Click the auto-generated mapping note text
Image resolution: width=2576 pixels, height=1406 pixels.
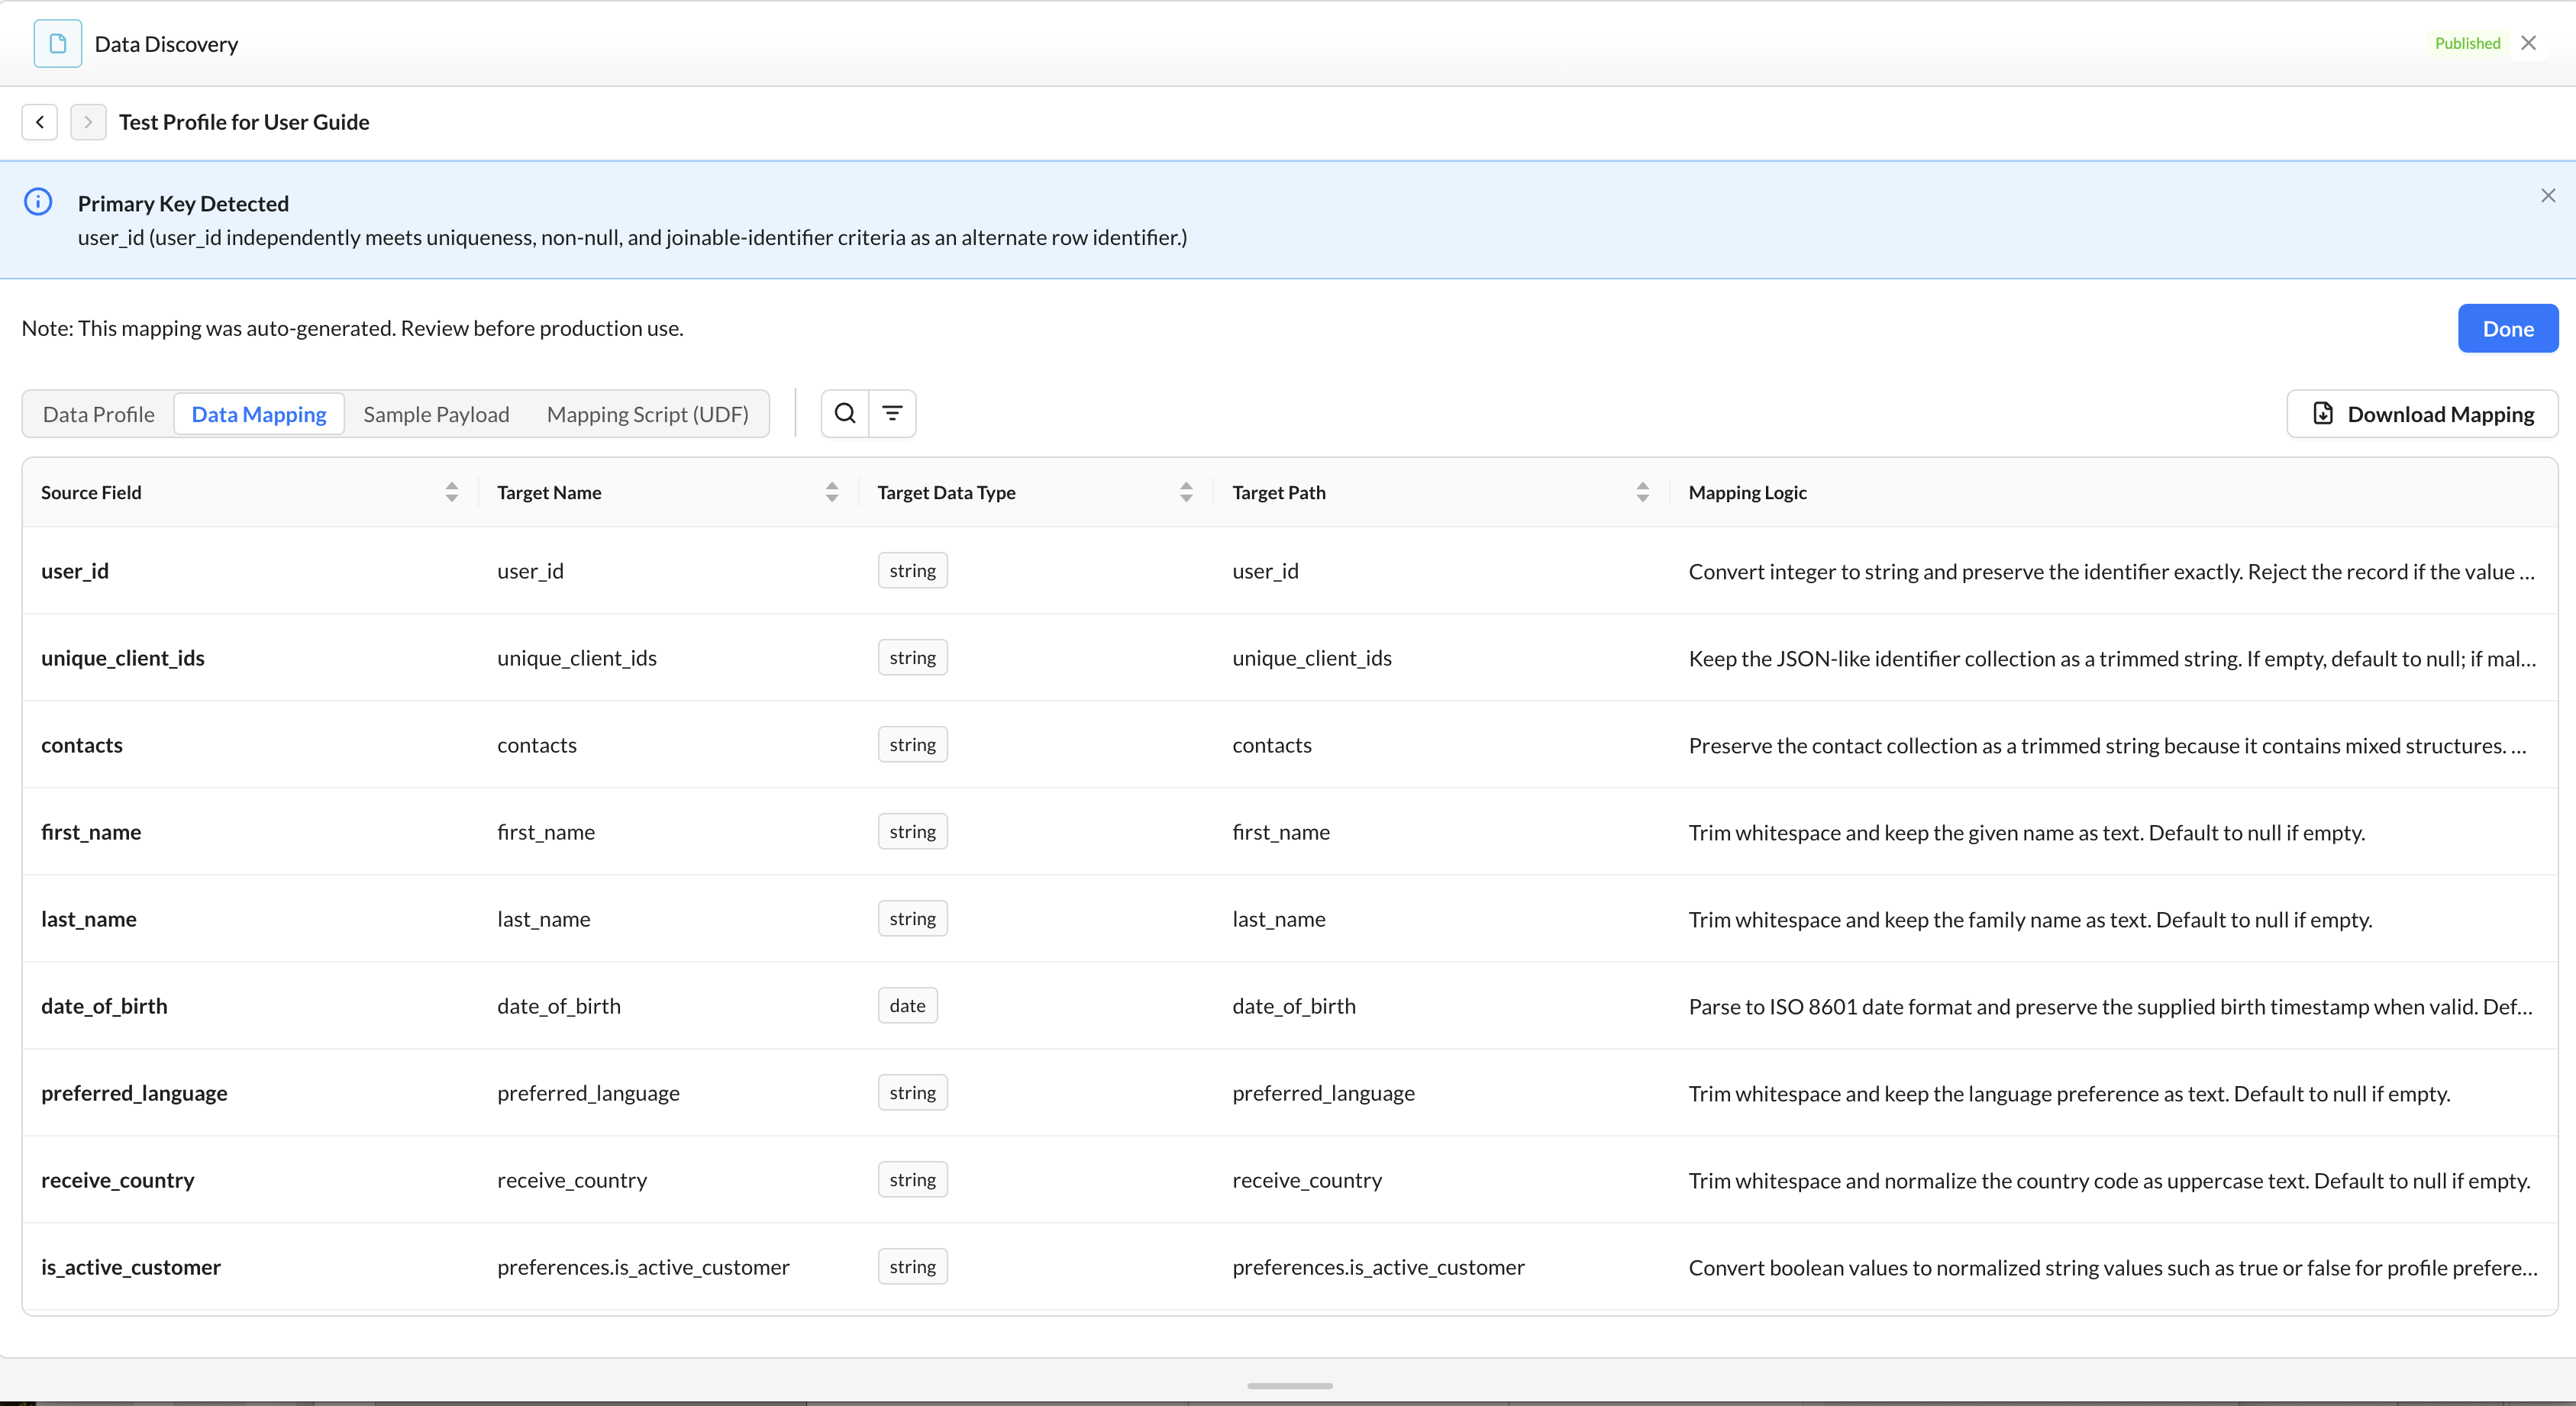pyautogui.click(x=352, y=328)
